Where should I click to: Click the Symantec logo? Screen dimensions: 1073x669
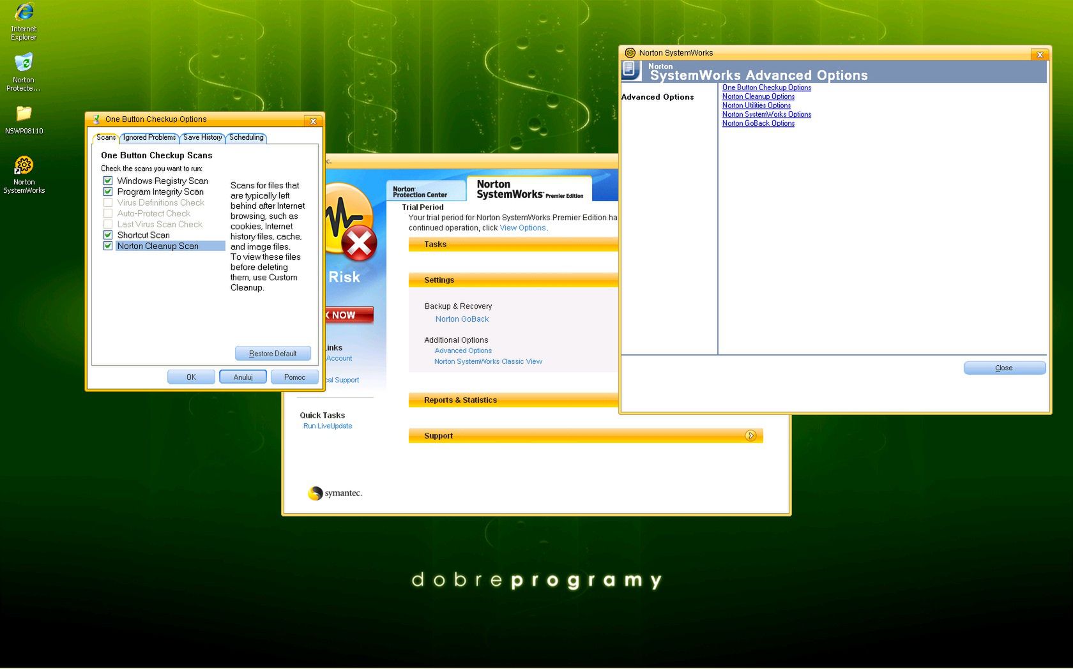tap(335, 493)
